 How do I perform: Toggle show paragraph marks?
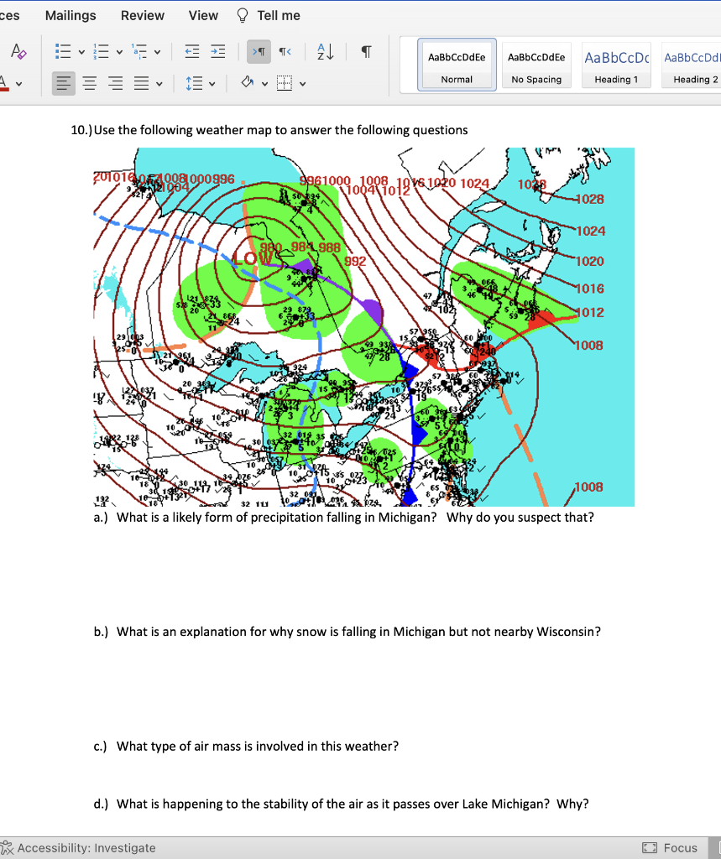click(x=366, y=51)
